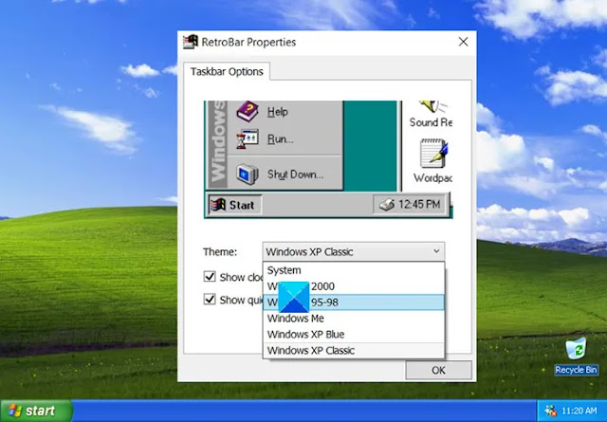Click the Theme: label text
Viewport: 607px width, 422px height.
(x=220, y=252)
